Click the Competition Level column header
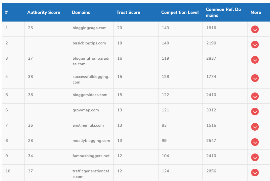270x181 pixels. coord(180,13)
